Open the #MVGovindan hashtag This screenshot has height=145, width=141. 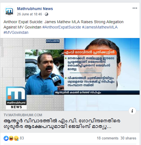16,32
